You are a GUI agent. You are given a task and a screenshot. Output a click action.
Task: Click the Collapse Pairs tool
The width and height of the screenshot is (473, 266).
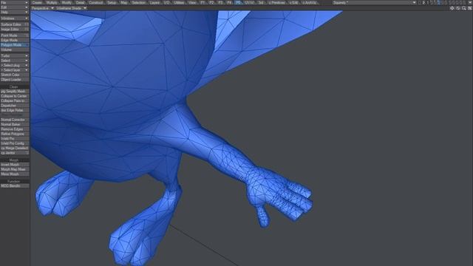[15, 100]
